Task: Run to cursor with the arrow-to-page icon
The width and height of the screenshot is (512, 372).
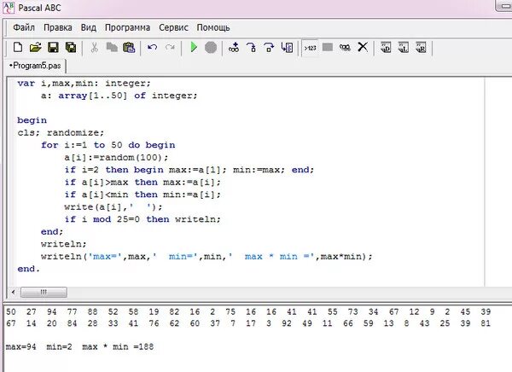Action: point(287,48)
